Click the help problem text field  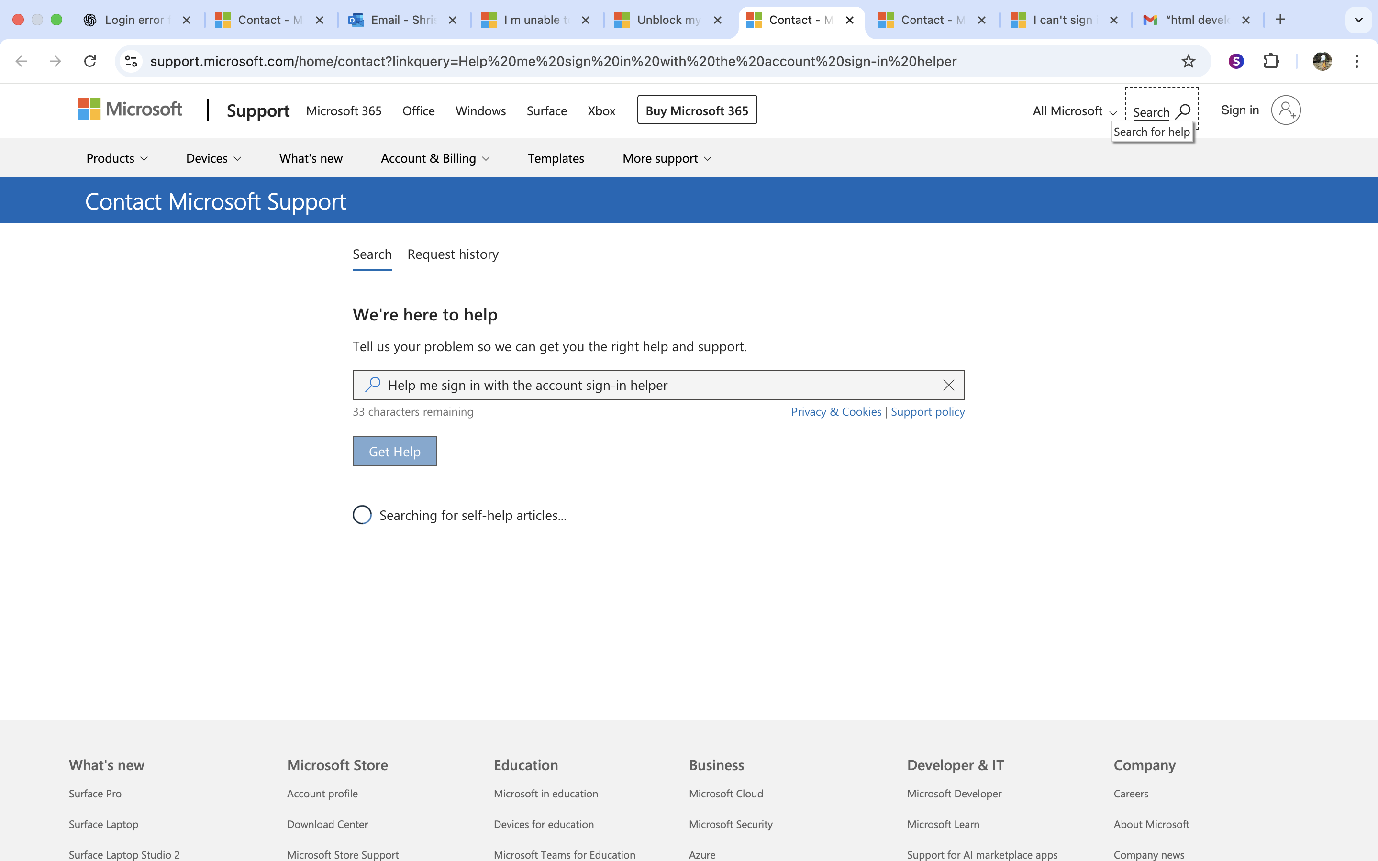click(x=658, y=385)
